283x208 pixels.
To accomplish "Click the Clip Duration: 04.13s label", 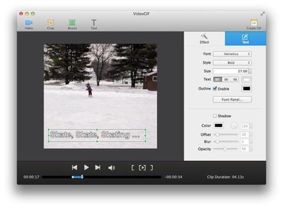I will [225, 177].
